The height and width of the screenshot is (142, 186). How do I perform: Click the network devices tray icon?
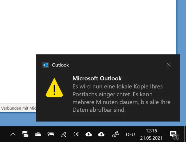[25, 134]
